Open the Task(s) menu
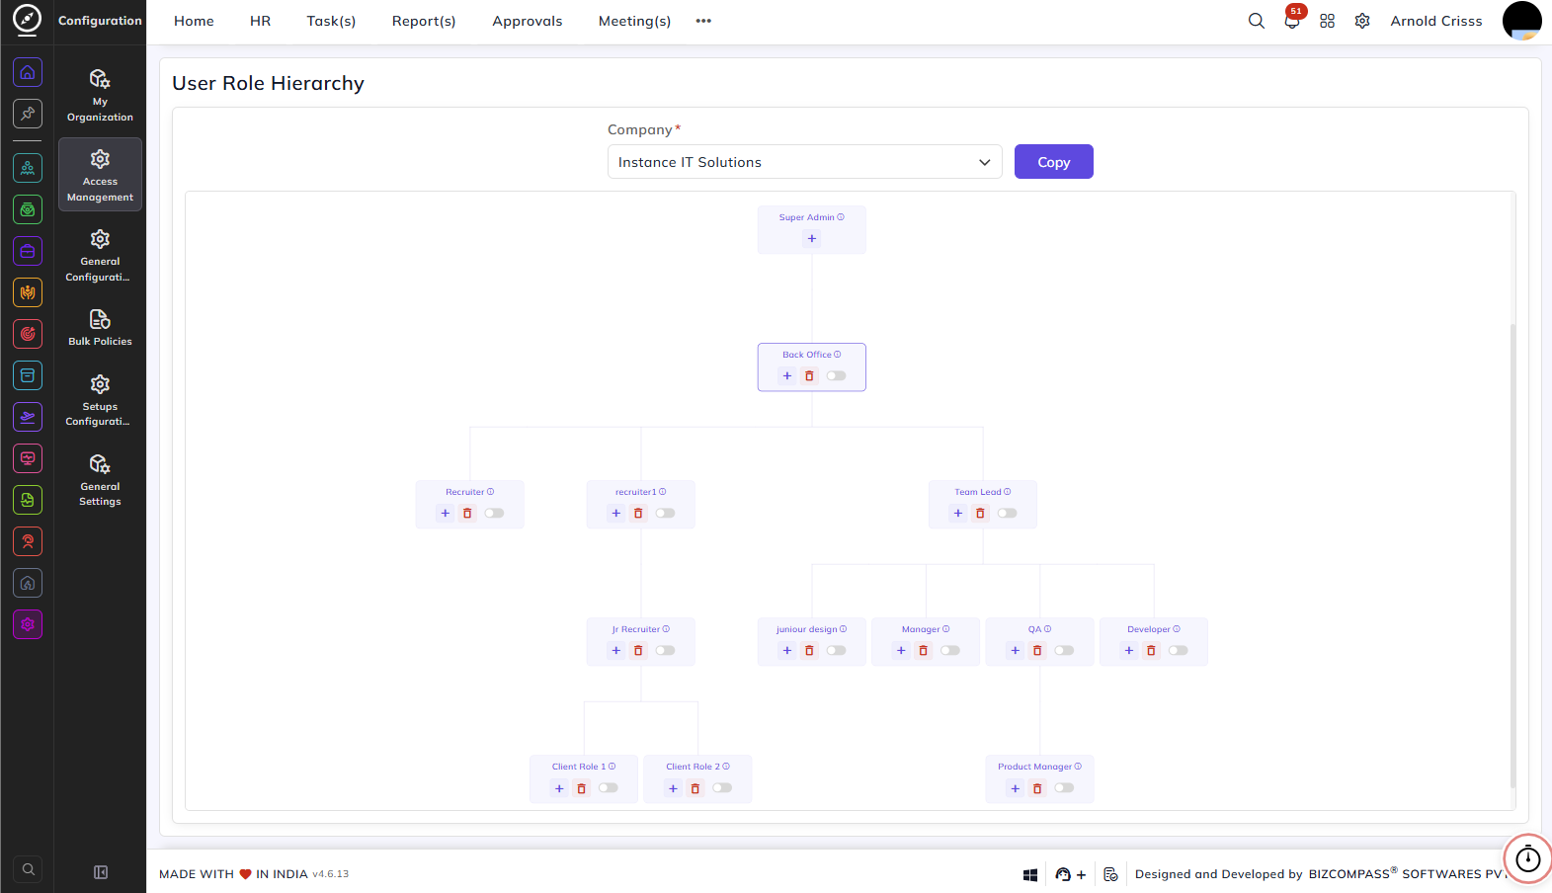 point(331,21)
